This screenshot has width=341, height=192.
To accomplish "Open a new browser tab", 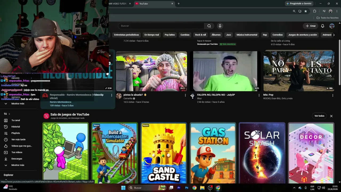I will pyautogui.click(x=178, y=4).
